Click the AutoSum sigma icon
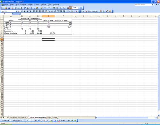160x125 pixels. click(57, 8)
